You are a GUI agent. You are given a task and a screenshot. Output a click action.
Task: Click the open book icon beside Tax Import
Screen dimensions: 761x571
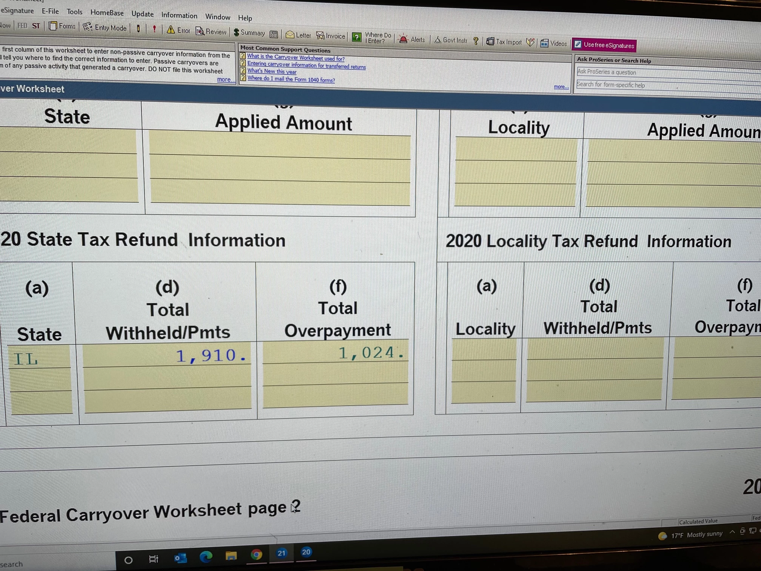(530, 42)
